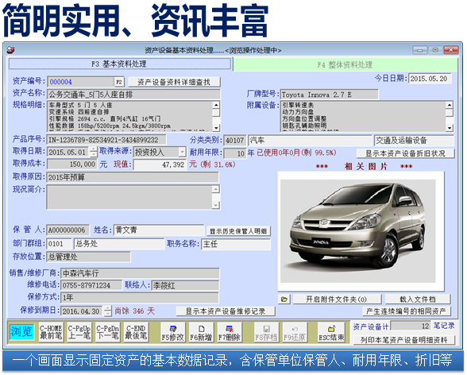The image size is (467, 375).
Task: Click the application icon in title bar
Action: (11, 50)
